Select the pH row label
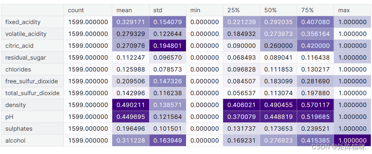This screenshot has width=372, height=154. 32,116
